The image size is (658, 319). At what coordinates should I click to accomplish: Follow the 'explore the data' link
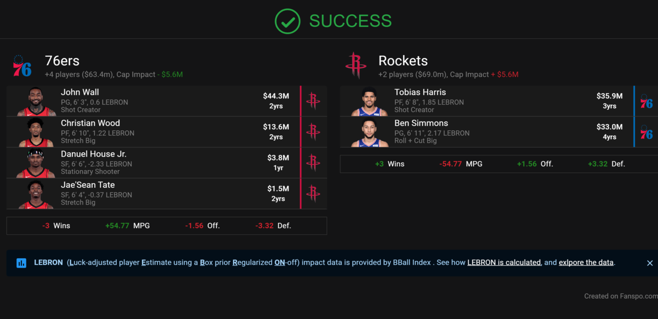[586, 263]
